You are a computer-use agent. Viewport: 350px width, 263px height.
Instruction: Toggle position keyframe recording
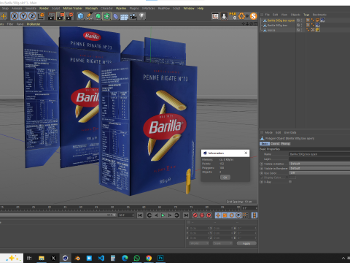click(x=218, y=216)
